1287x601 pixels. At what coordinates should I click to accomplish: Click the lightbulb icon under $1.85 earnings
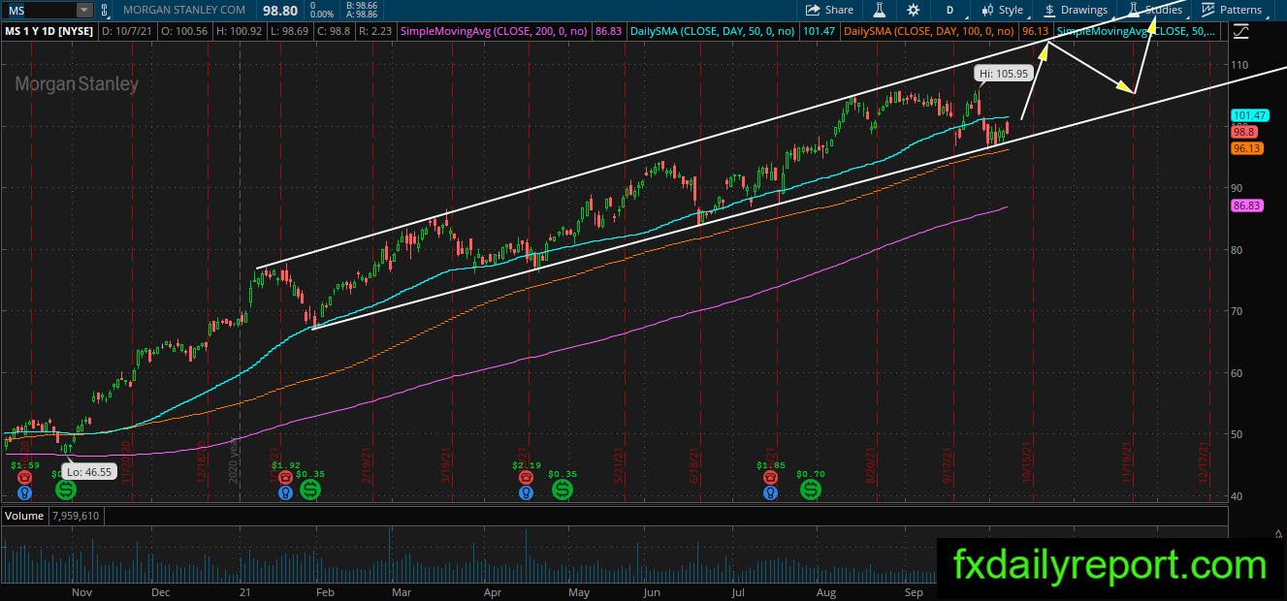771,491
